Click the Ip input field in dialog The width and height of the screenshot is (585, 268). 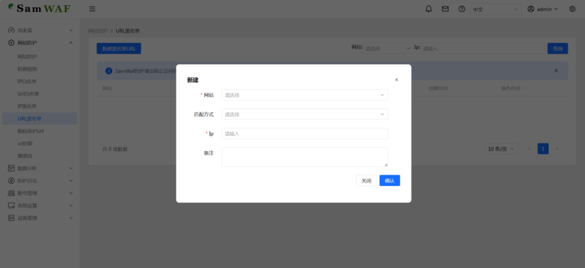click(x=304, y=133)
